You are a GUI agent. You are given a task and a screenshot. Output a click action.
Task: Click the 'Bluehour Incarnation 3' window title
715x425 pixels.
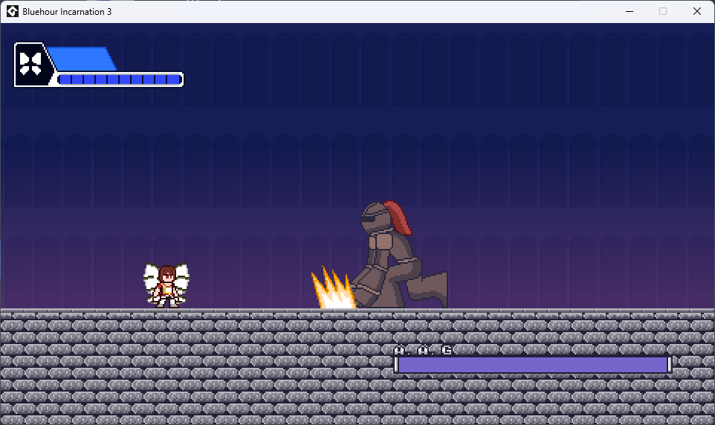click(x=67, y=12)
